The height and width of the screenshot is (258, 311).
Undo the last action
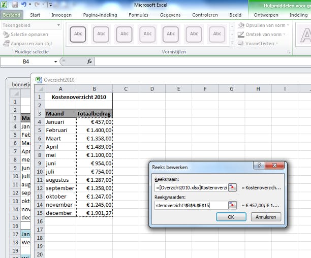(24, 5)
